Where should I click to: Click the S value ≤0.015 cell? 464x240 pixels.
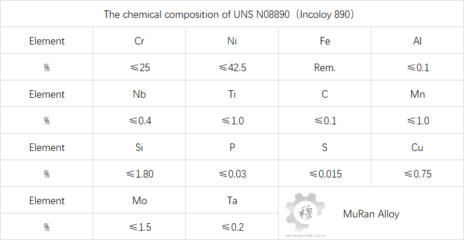click(325, 173)
